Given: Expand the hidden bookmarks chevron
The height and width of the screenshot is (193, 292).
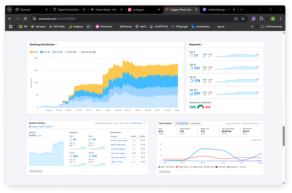Looking at the screenshot, I should tap(252, 27).
